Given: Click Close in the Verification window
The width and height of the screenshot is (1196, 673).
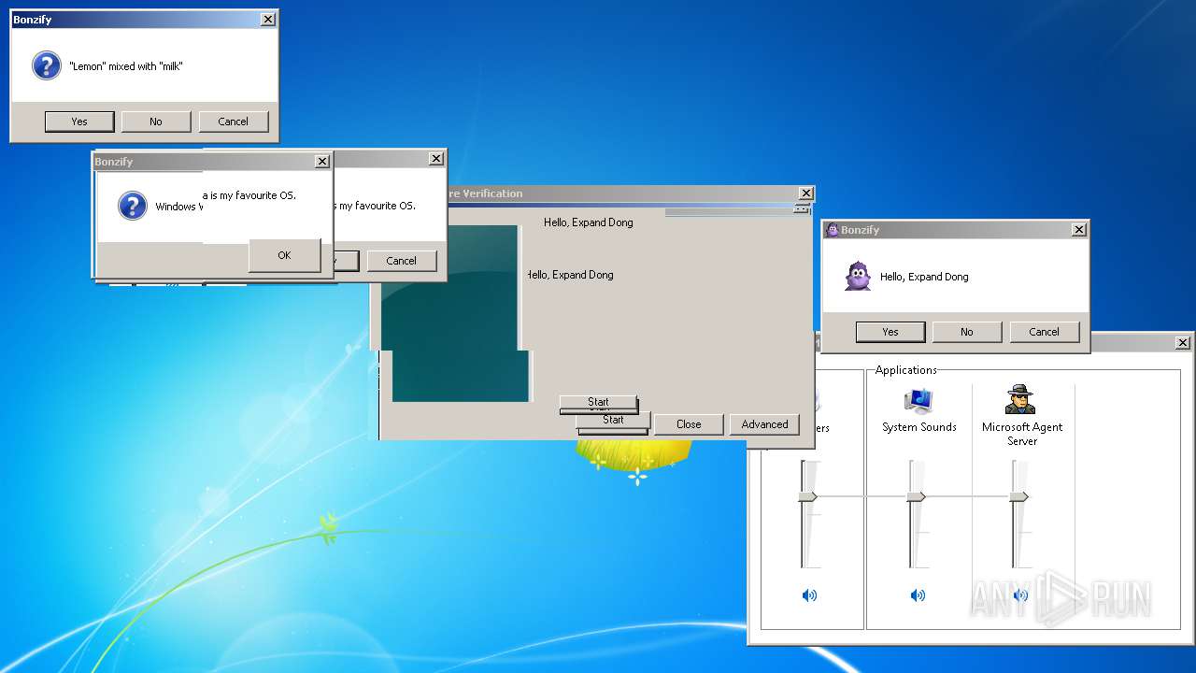Looking at the screenshot, I should tap(689, 424).
